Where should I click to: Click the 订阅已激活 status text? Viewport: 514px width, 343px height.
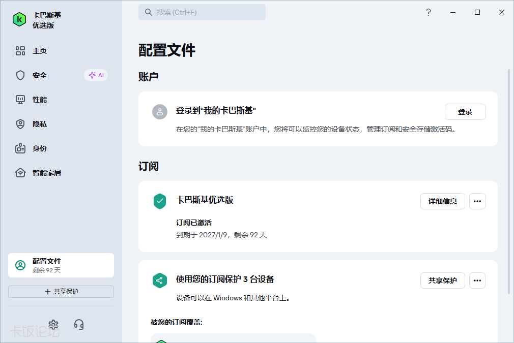coord(194,223)
